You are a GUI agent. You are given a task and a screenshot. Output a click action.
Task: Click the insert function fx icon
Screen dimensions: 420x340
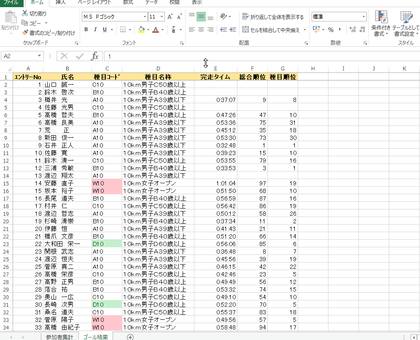coord(95,56)
